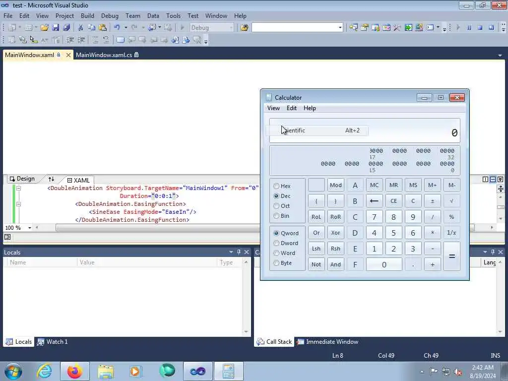Click the MS memory store button
Screen dimensions: 508x381
tap(413, 185)
